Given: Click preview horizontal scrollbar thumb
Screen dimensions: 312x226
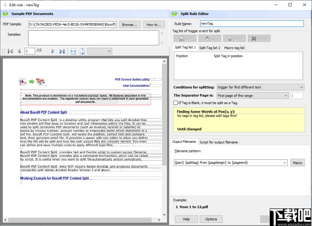Looking at the screenshot, I should pos(80,220).
